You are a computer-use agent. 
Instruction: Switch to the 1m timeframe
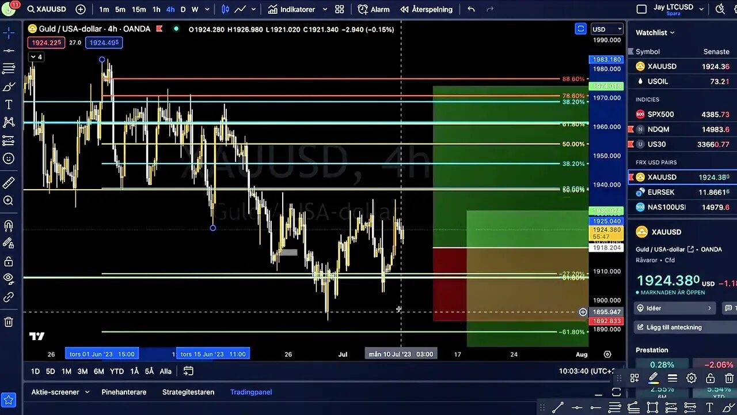[104, 9]
